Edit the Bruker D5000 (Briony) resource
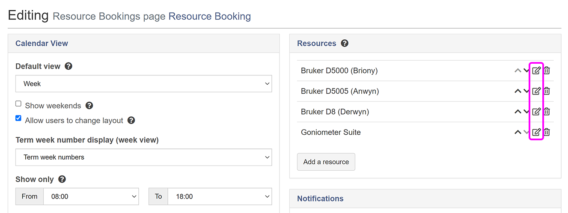The image size is (568, 213). tap(536, 71)
